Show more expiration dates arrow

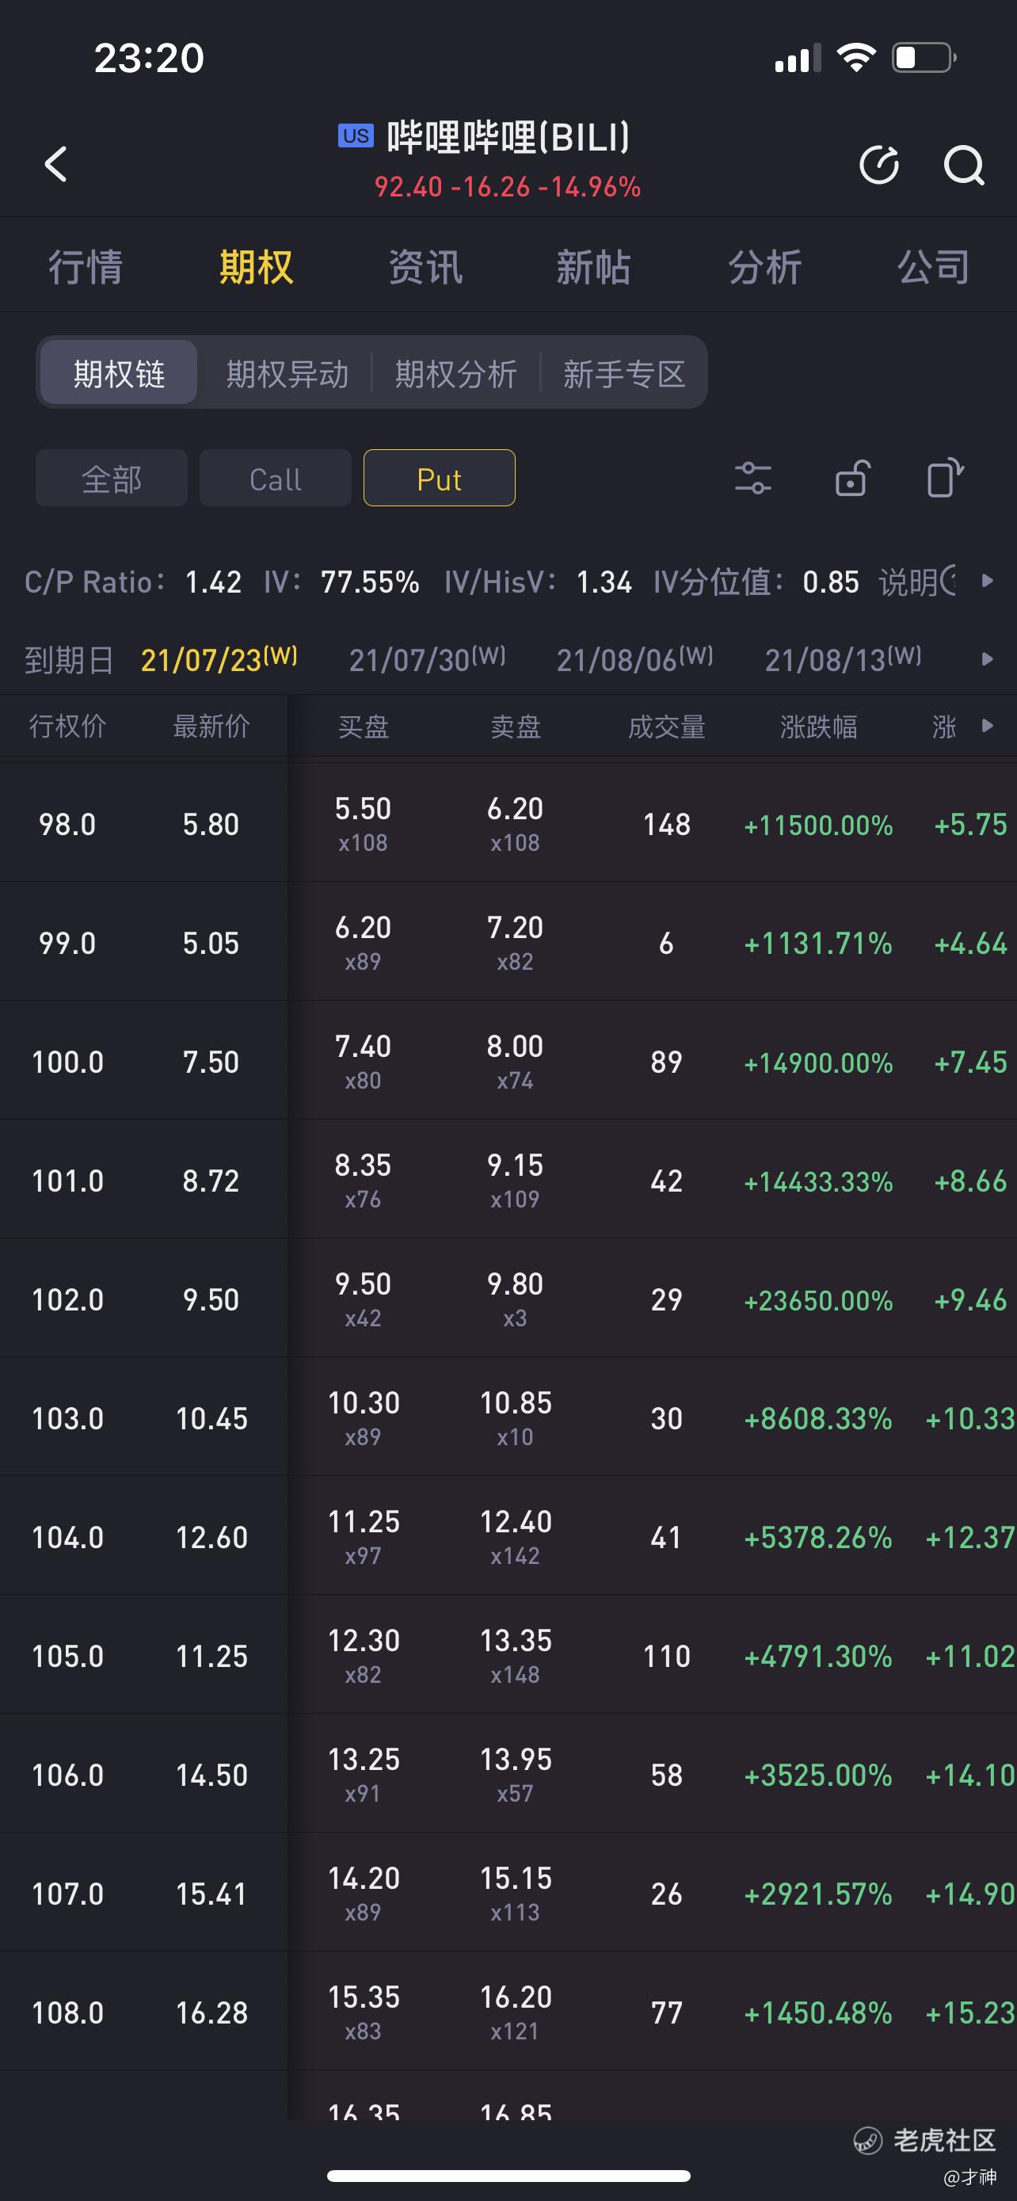pyautogui.click(x=988, y=658)
